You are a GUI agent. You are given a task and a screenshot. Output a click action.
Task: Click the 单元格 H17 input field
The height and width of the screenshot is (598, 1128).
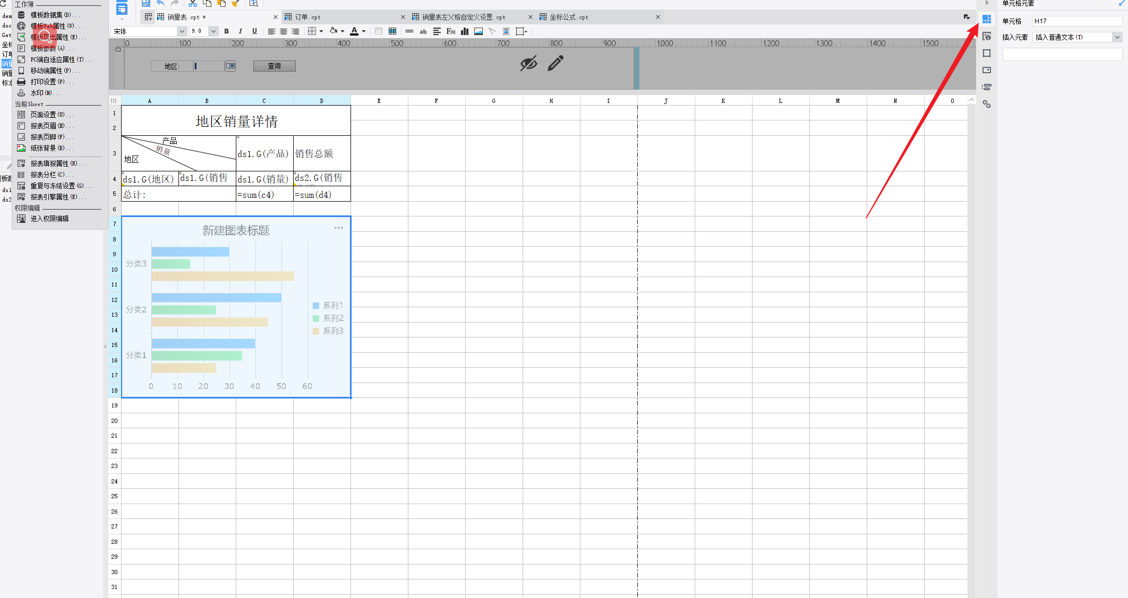[1077, 21]
